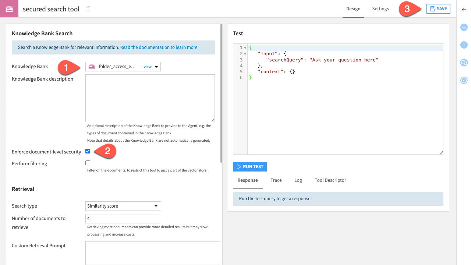Enable Perform filtering
This screenshot has width=471, height=265.
click(x=88, y=163)
